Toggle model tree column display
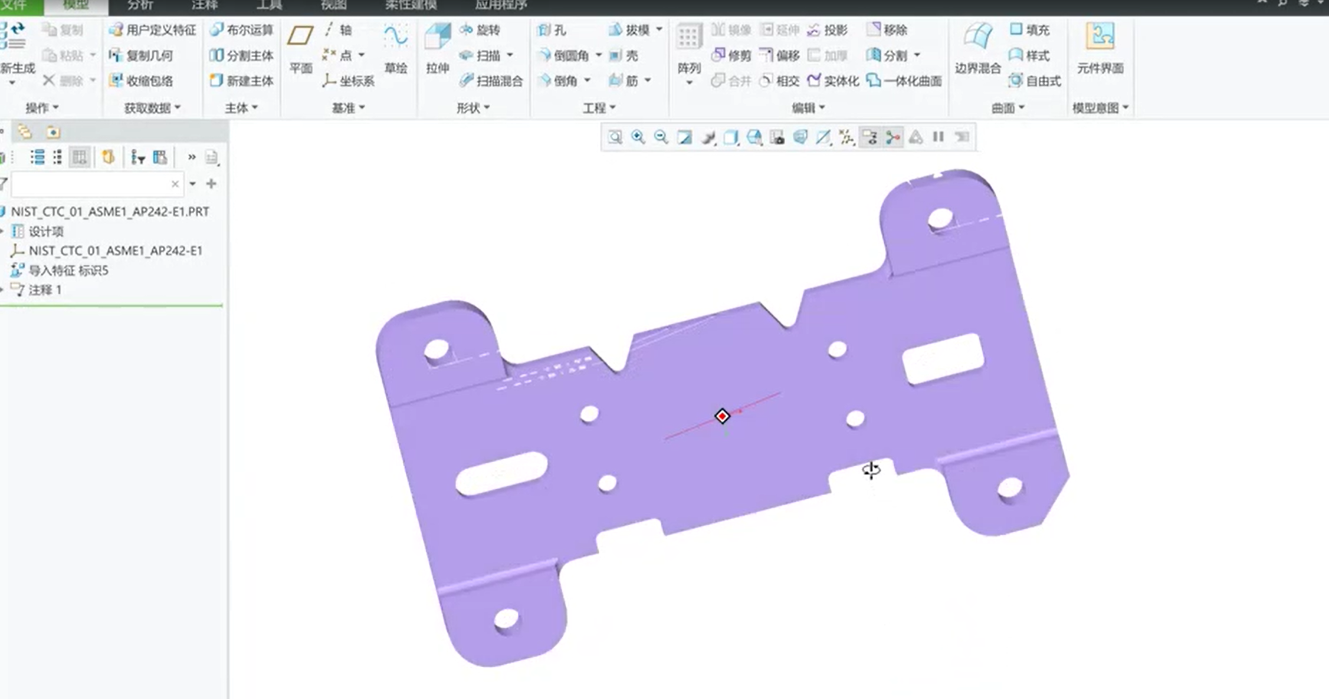 tap(80, 157)
